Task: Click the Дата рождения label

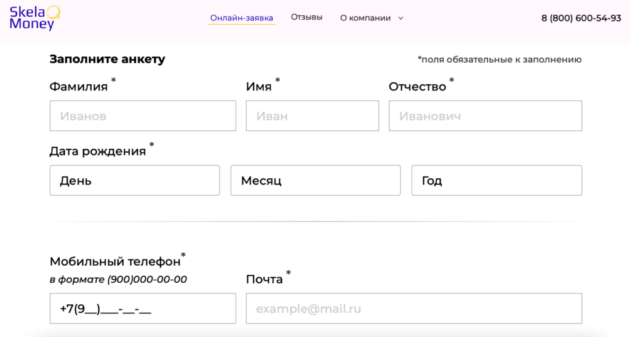Action: [97, 151]
